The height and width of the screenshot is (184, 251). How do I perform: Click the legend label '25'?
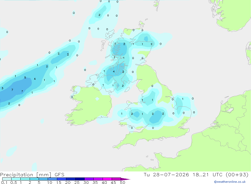coord(77,182)
